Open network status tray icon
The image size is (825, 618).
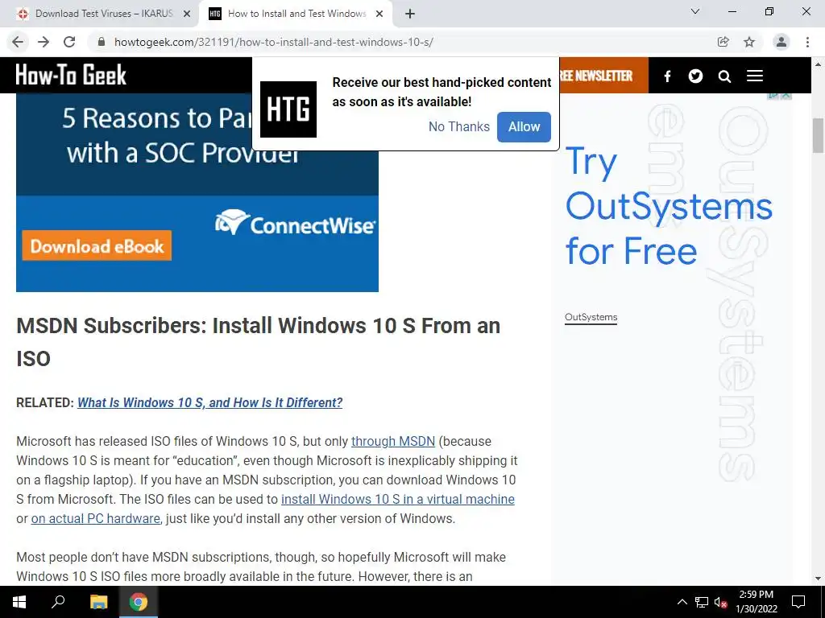tap(702, 602)
